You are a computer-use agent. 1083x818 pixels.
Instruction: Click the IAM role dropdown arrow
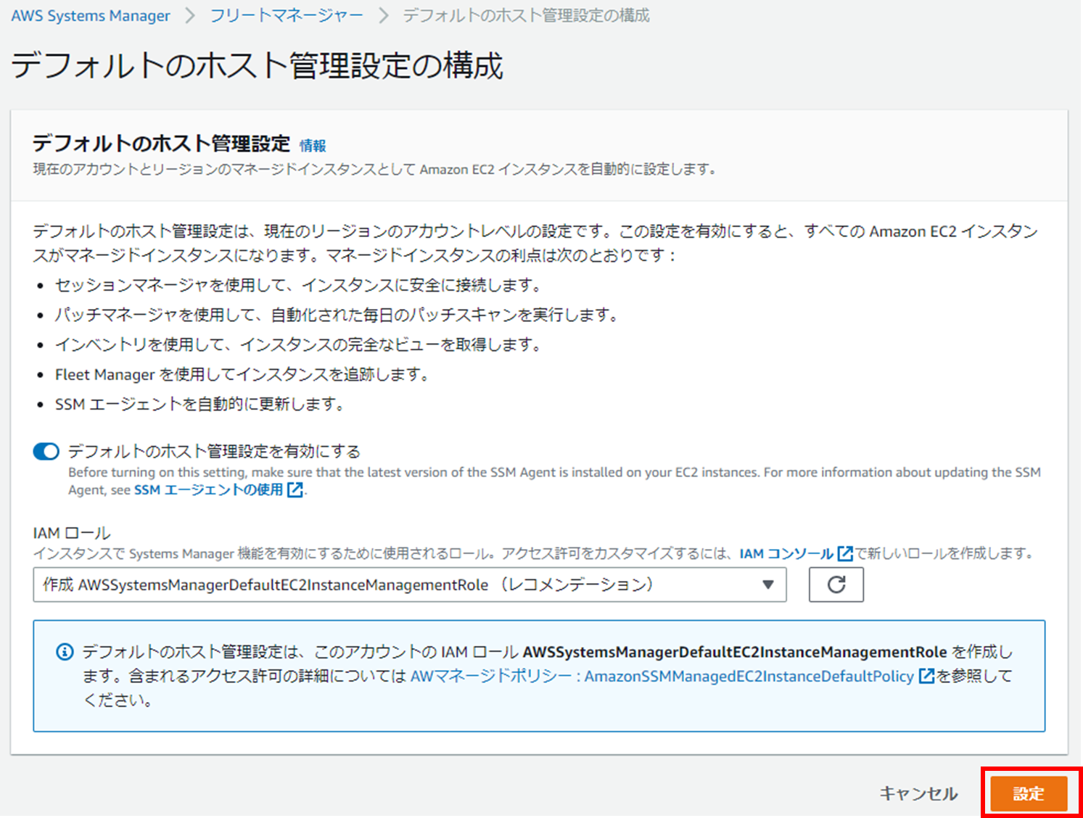[768, 584]
